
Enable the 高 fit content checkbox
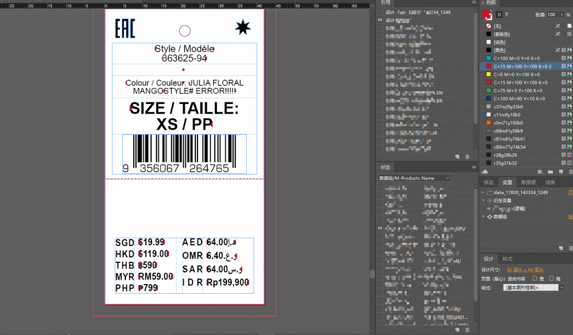click(x=551, y=279)
